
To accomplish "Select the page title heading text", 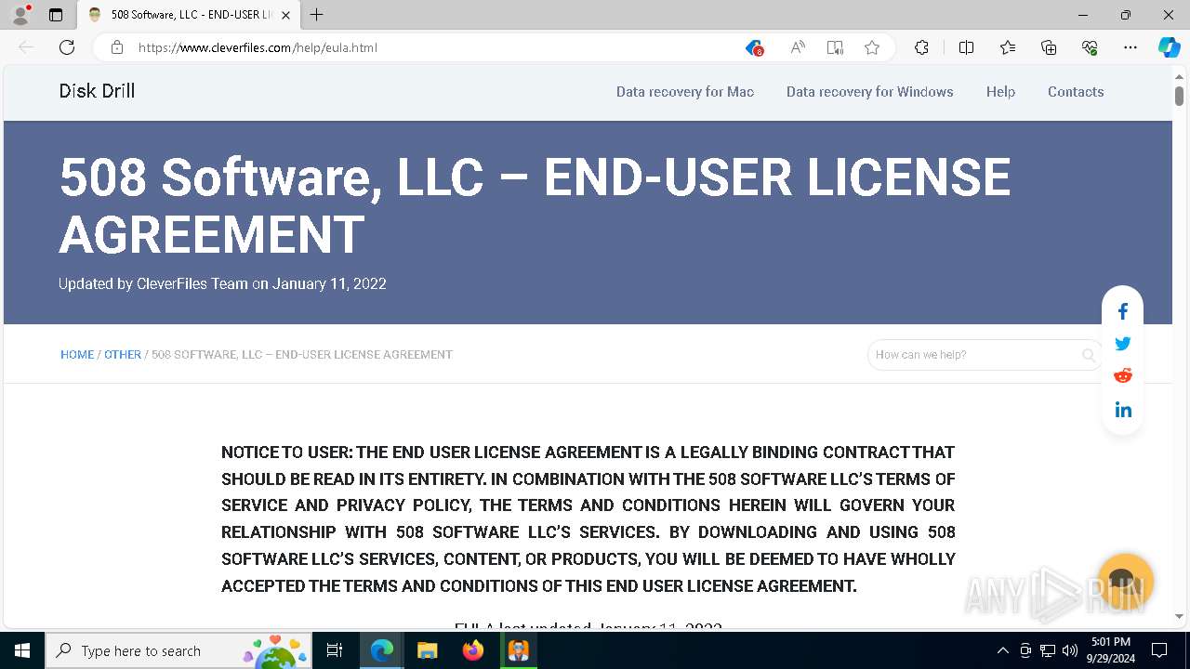I will click(x=535, y=204).
